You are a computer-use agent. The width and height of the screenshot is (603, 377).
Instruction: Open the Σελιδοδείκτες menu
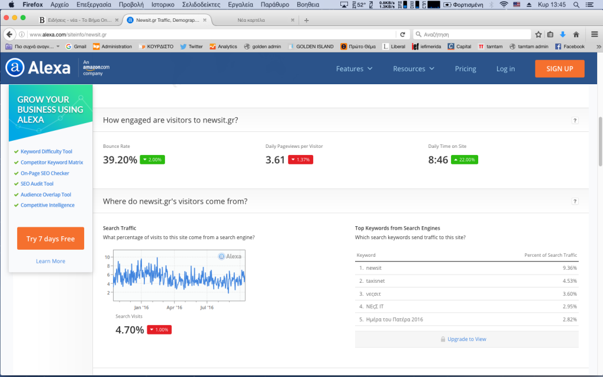click(201, 5)
